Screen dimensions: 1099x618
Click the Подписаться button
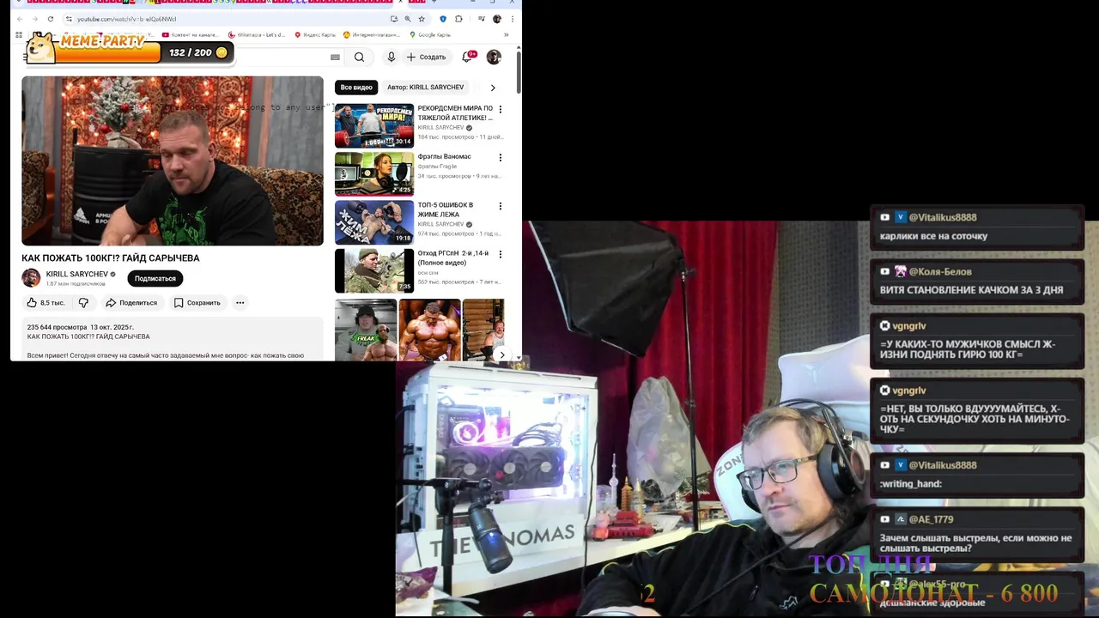[x=155, y=278]
